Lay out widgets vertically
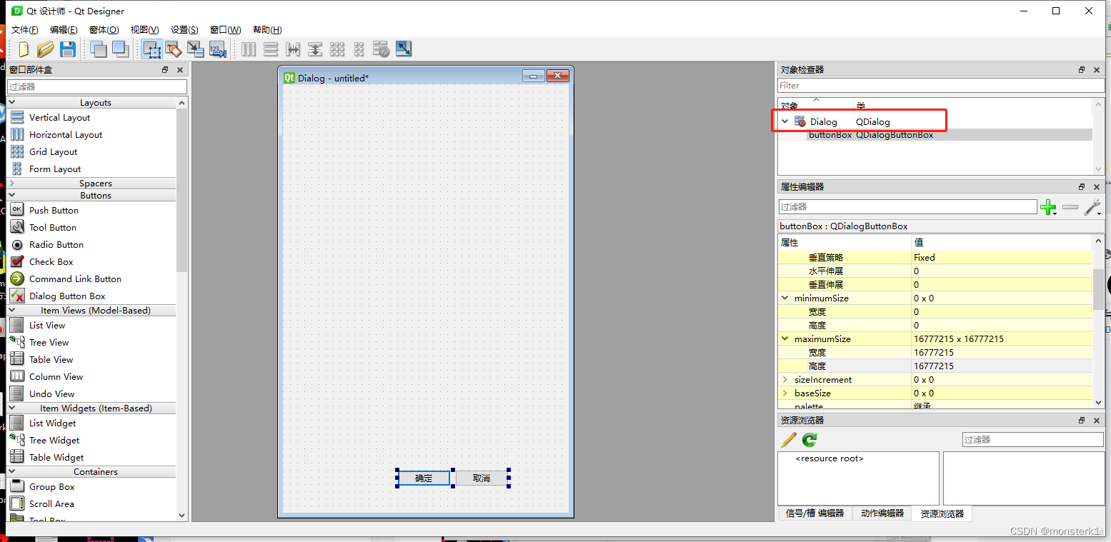The width and height of the screenshot is (1111, 542). click(271, 49)
